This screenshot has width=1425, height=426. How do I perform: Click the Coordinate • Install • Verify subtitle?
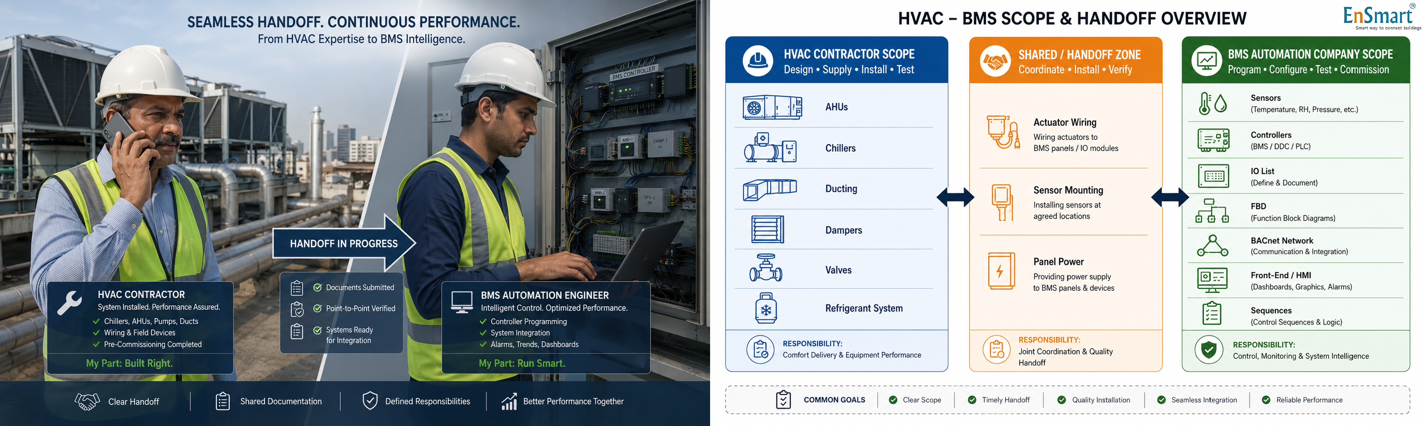coord(1075,70)
